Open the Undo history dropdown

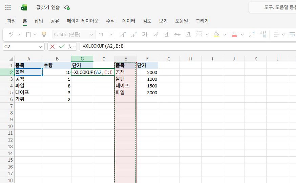[x=19, y=34]
